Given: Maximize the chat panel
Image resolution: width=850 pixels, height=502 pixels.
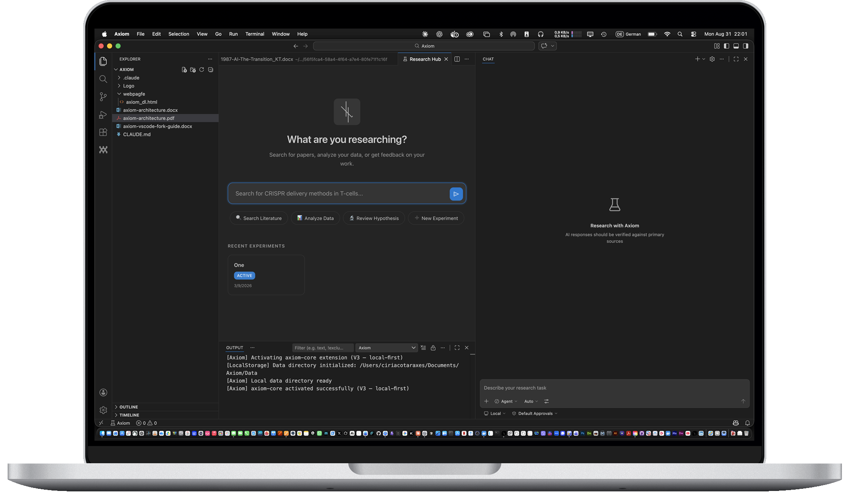Looking at the screenshot, I should pos(736,59).
